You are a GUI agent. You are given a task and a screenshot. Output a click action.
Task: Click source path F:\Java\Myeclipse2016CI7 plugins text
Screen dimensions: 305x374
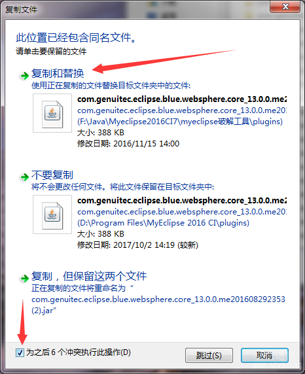180,122
